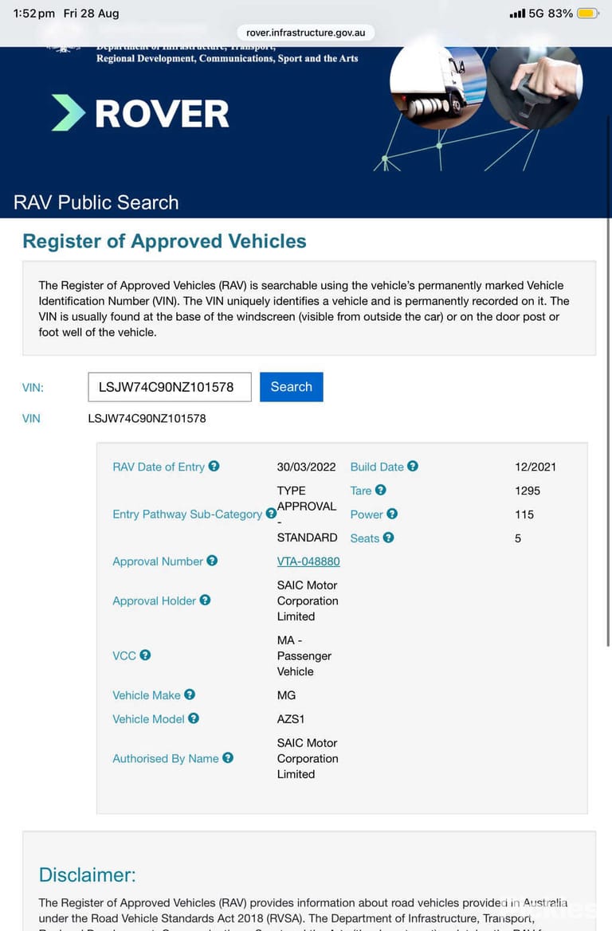Tap the Fri 28 Aug date in status bar
The height and width of the screenshot is (931, 612).
tap(91, 13)
